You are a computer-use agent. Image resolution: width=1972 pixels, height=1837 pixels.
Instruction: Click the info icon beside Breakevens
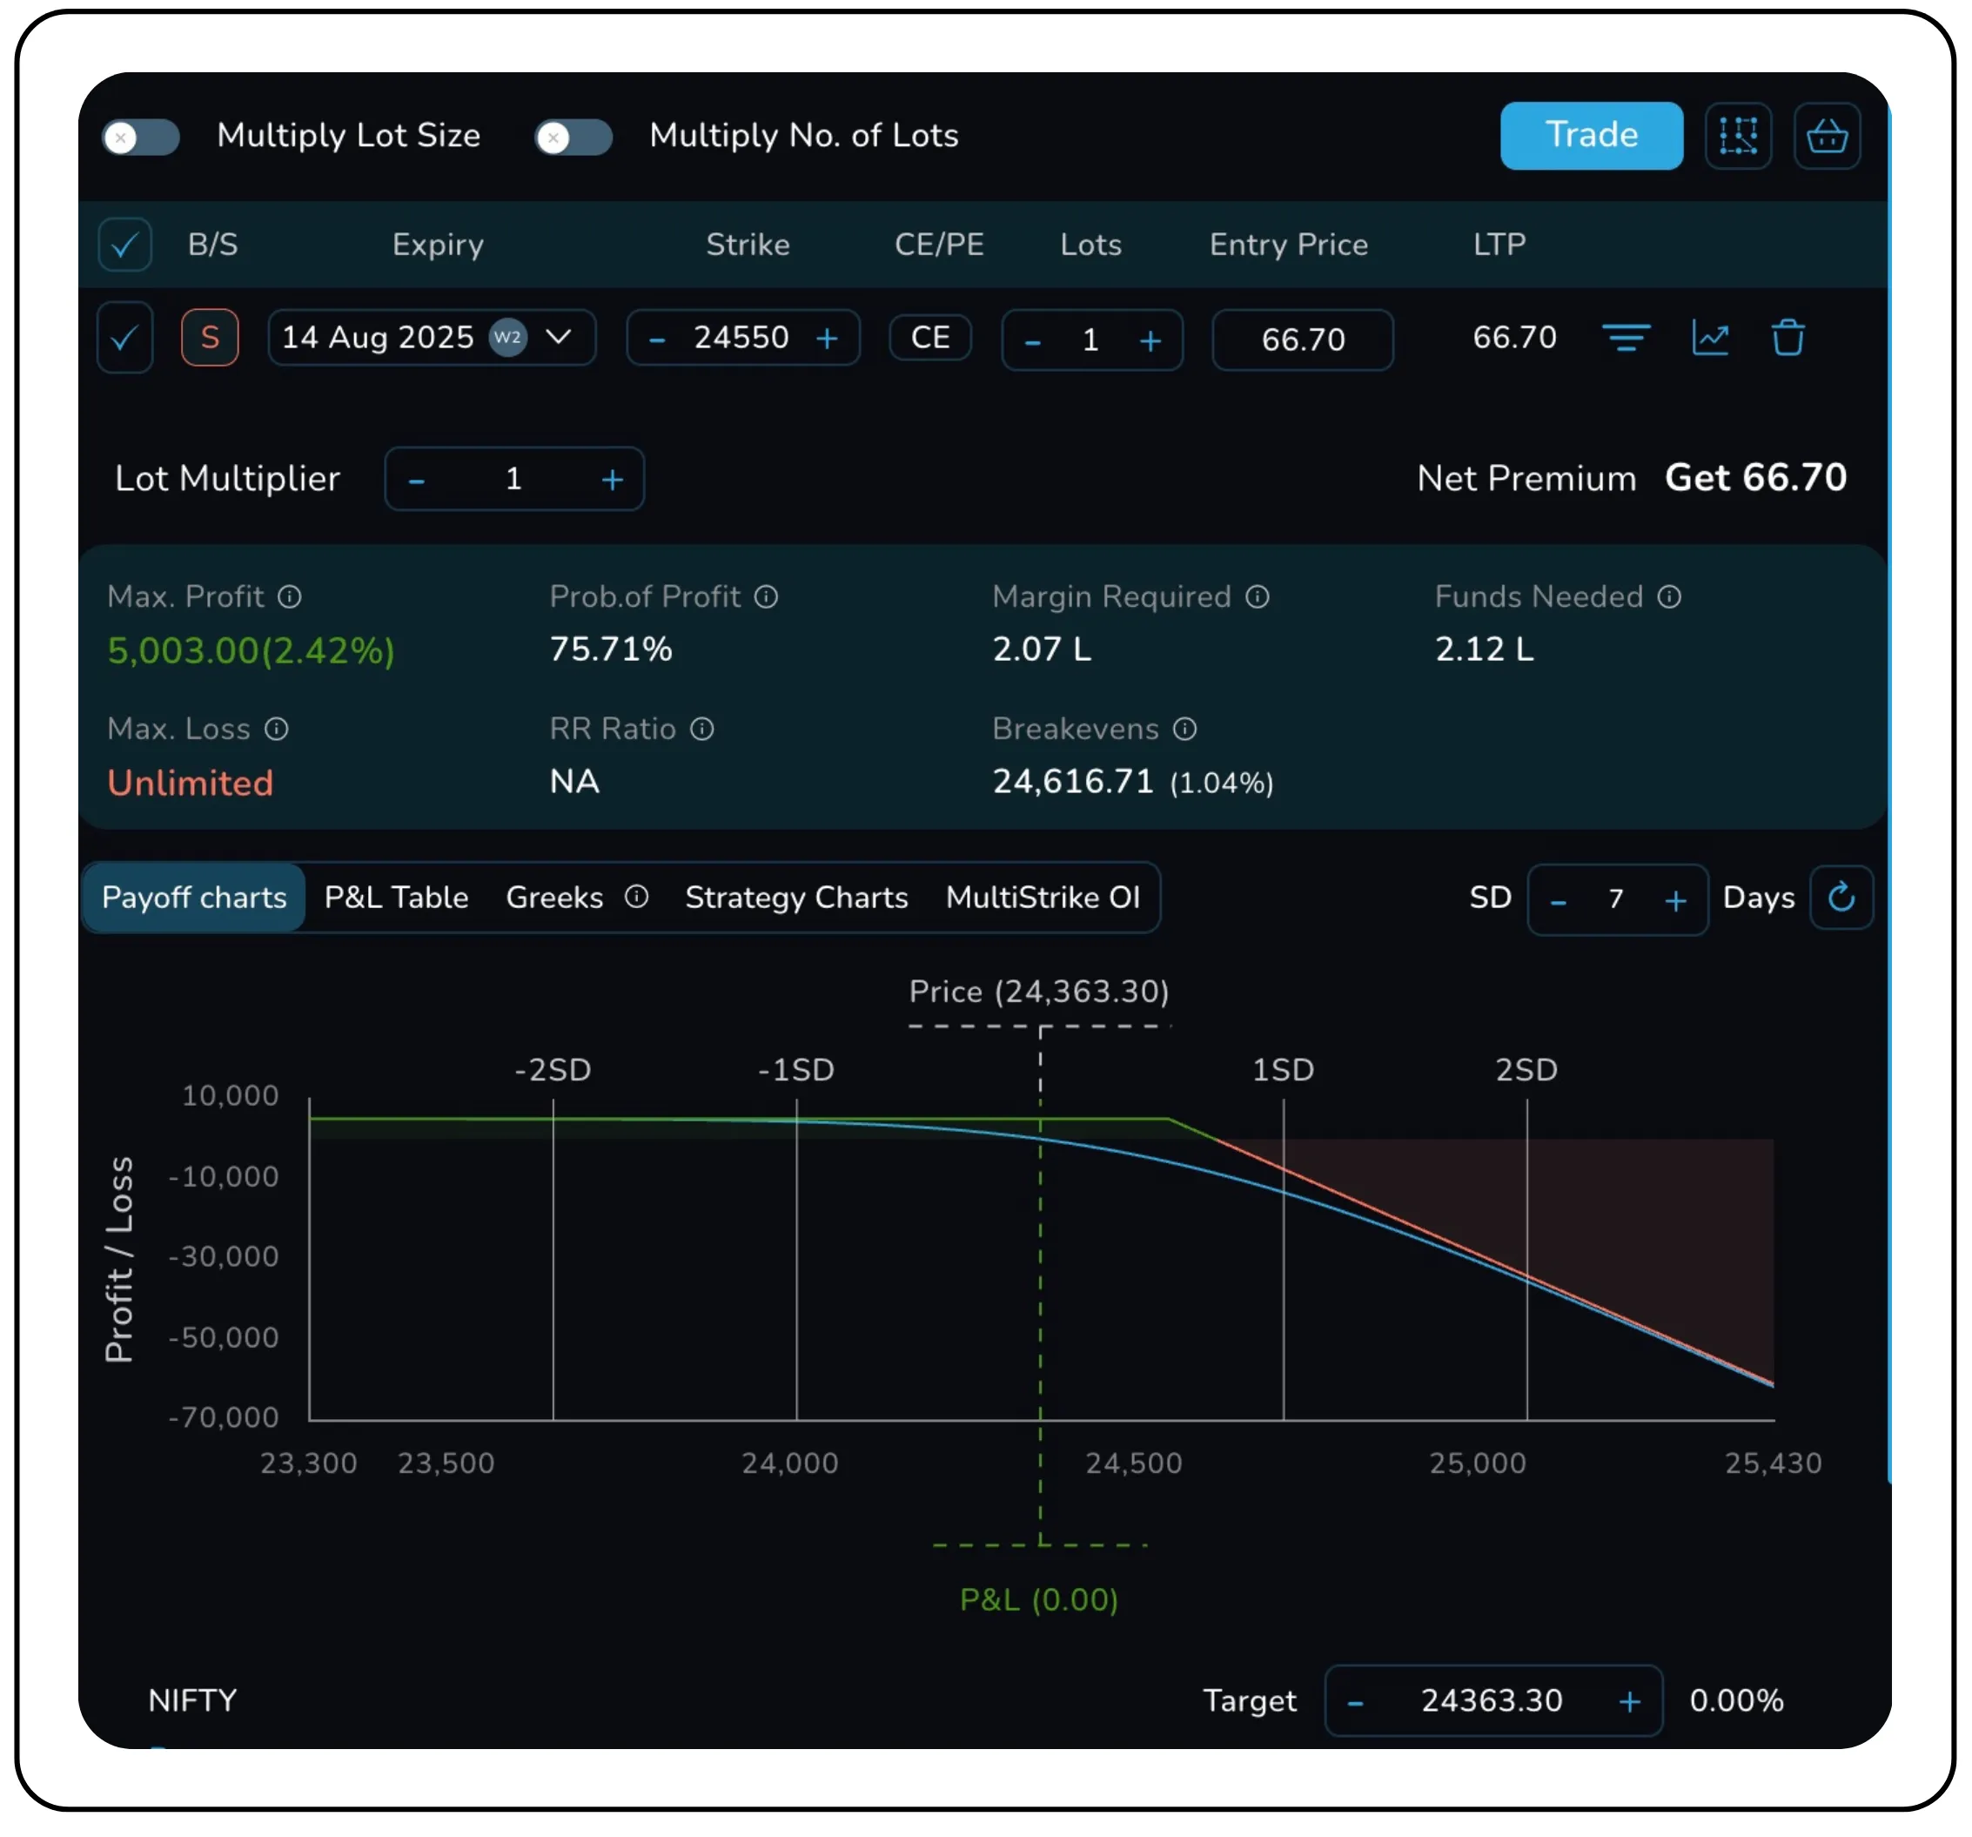coord(1185,730)
